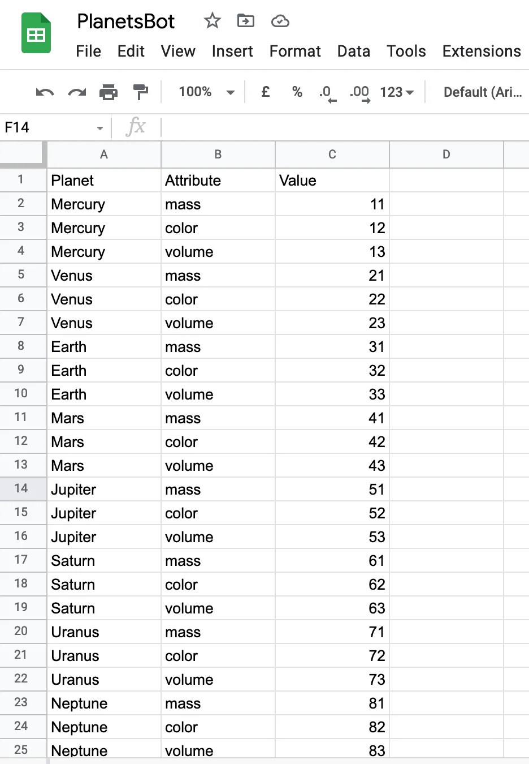Check the document cloud save status
529x764 pixels.
coord(280,21)
